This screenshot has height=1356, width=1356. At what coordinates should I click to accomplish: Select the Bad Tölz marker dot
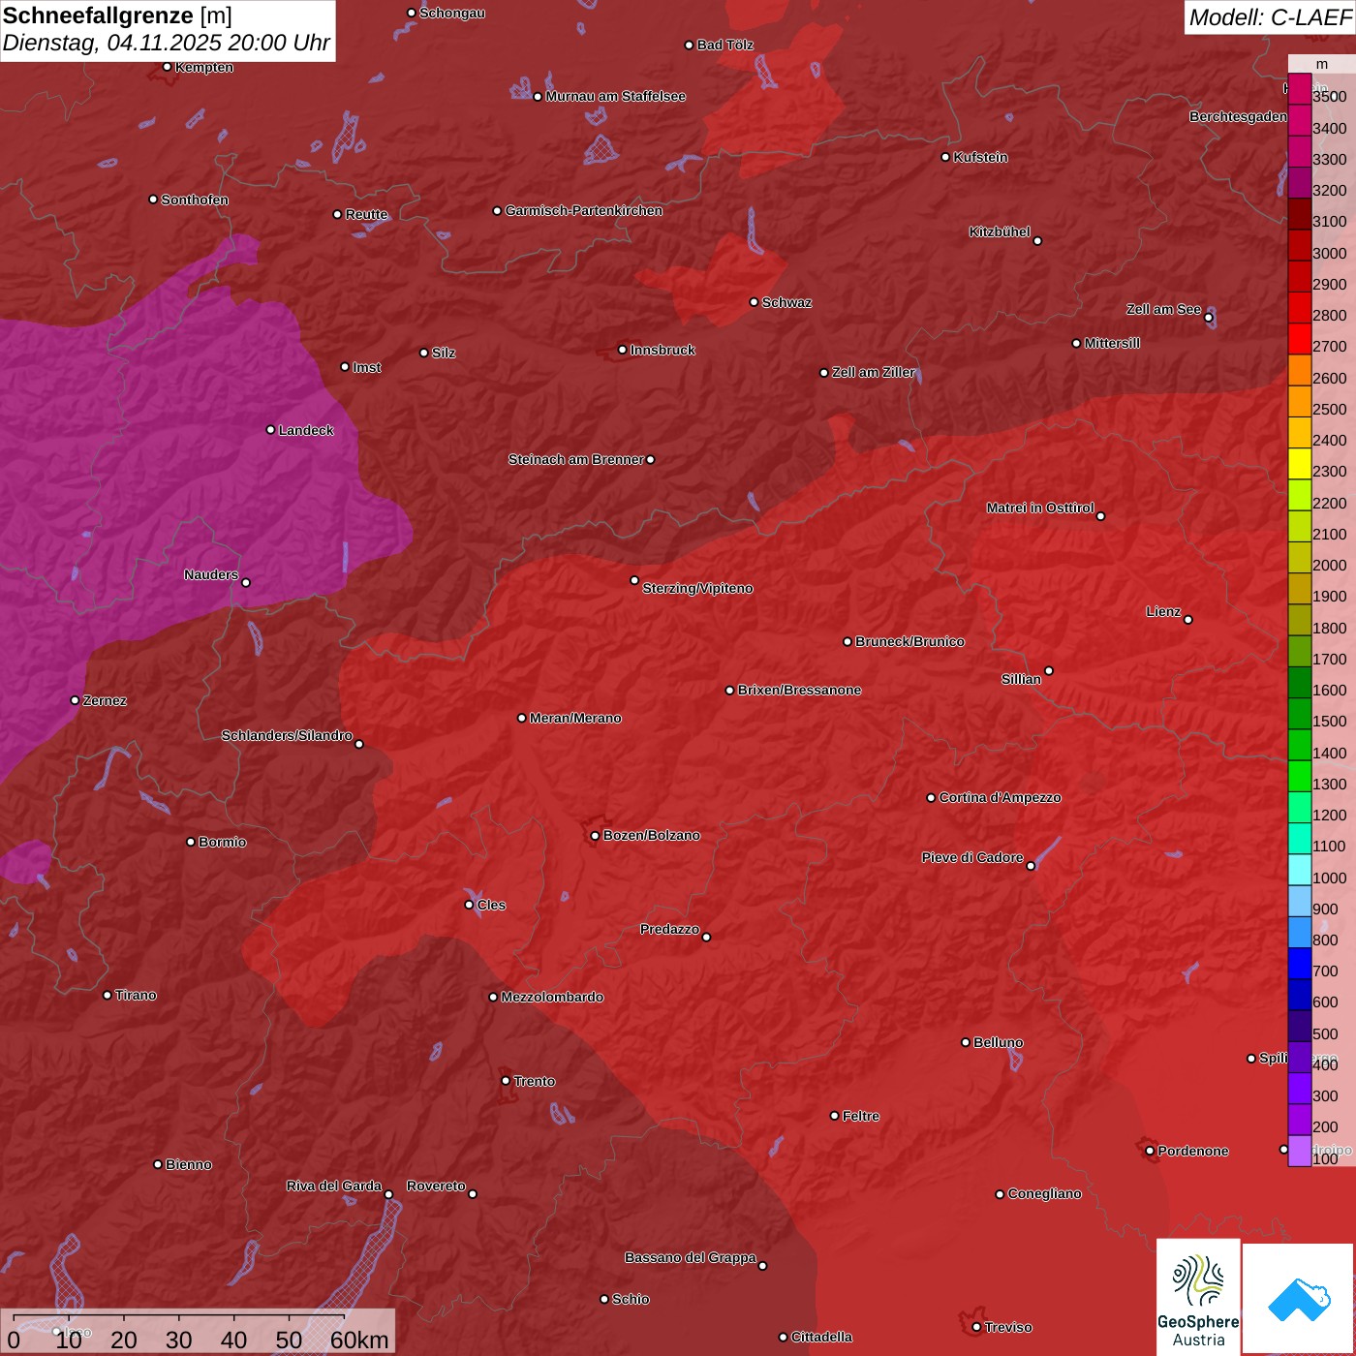click(690, 46)
